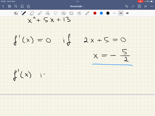This screenshot has height=116, width=155.
Task: Tap the red screen recording indicator
Action: pyautogui.click(x=140, y=1)
